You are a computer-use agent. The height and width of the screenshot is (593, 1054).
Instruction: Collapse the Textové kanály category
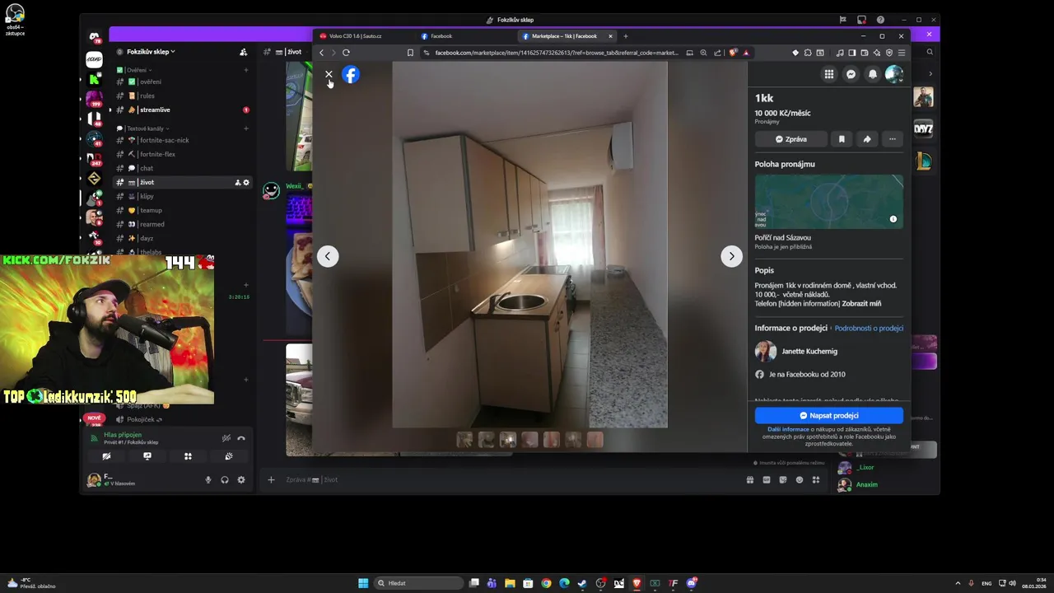[x=147, y=128]
